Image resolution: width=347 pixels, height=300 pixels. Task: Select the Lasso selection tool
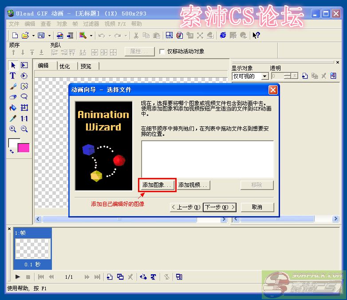tap(24, 97)
